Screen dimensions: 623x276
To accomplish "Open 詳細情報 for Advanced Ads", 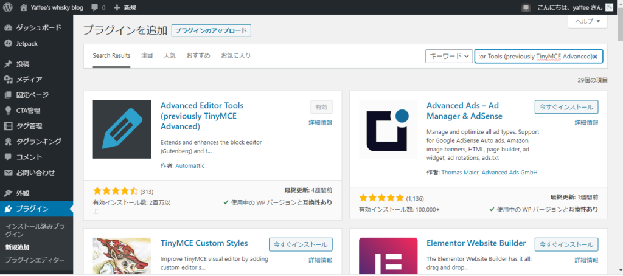I will tap(586, 123).
